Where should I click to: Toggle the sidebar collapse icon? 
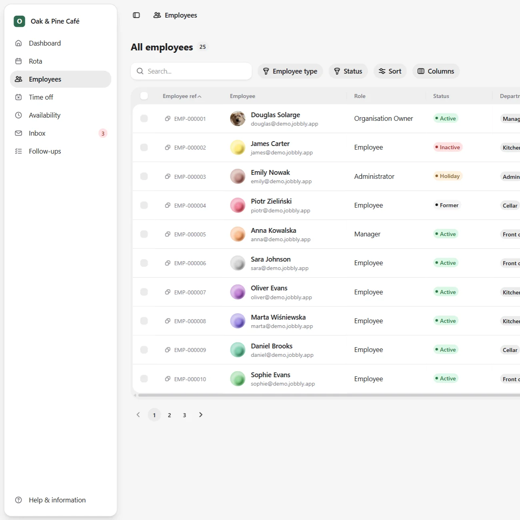coord(136,15)
